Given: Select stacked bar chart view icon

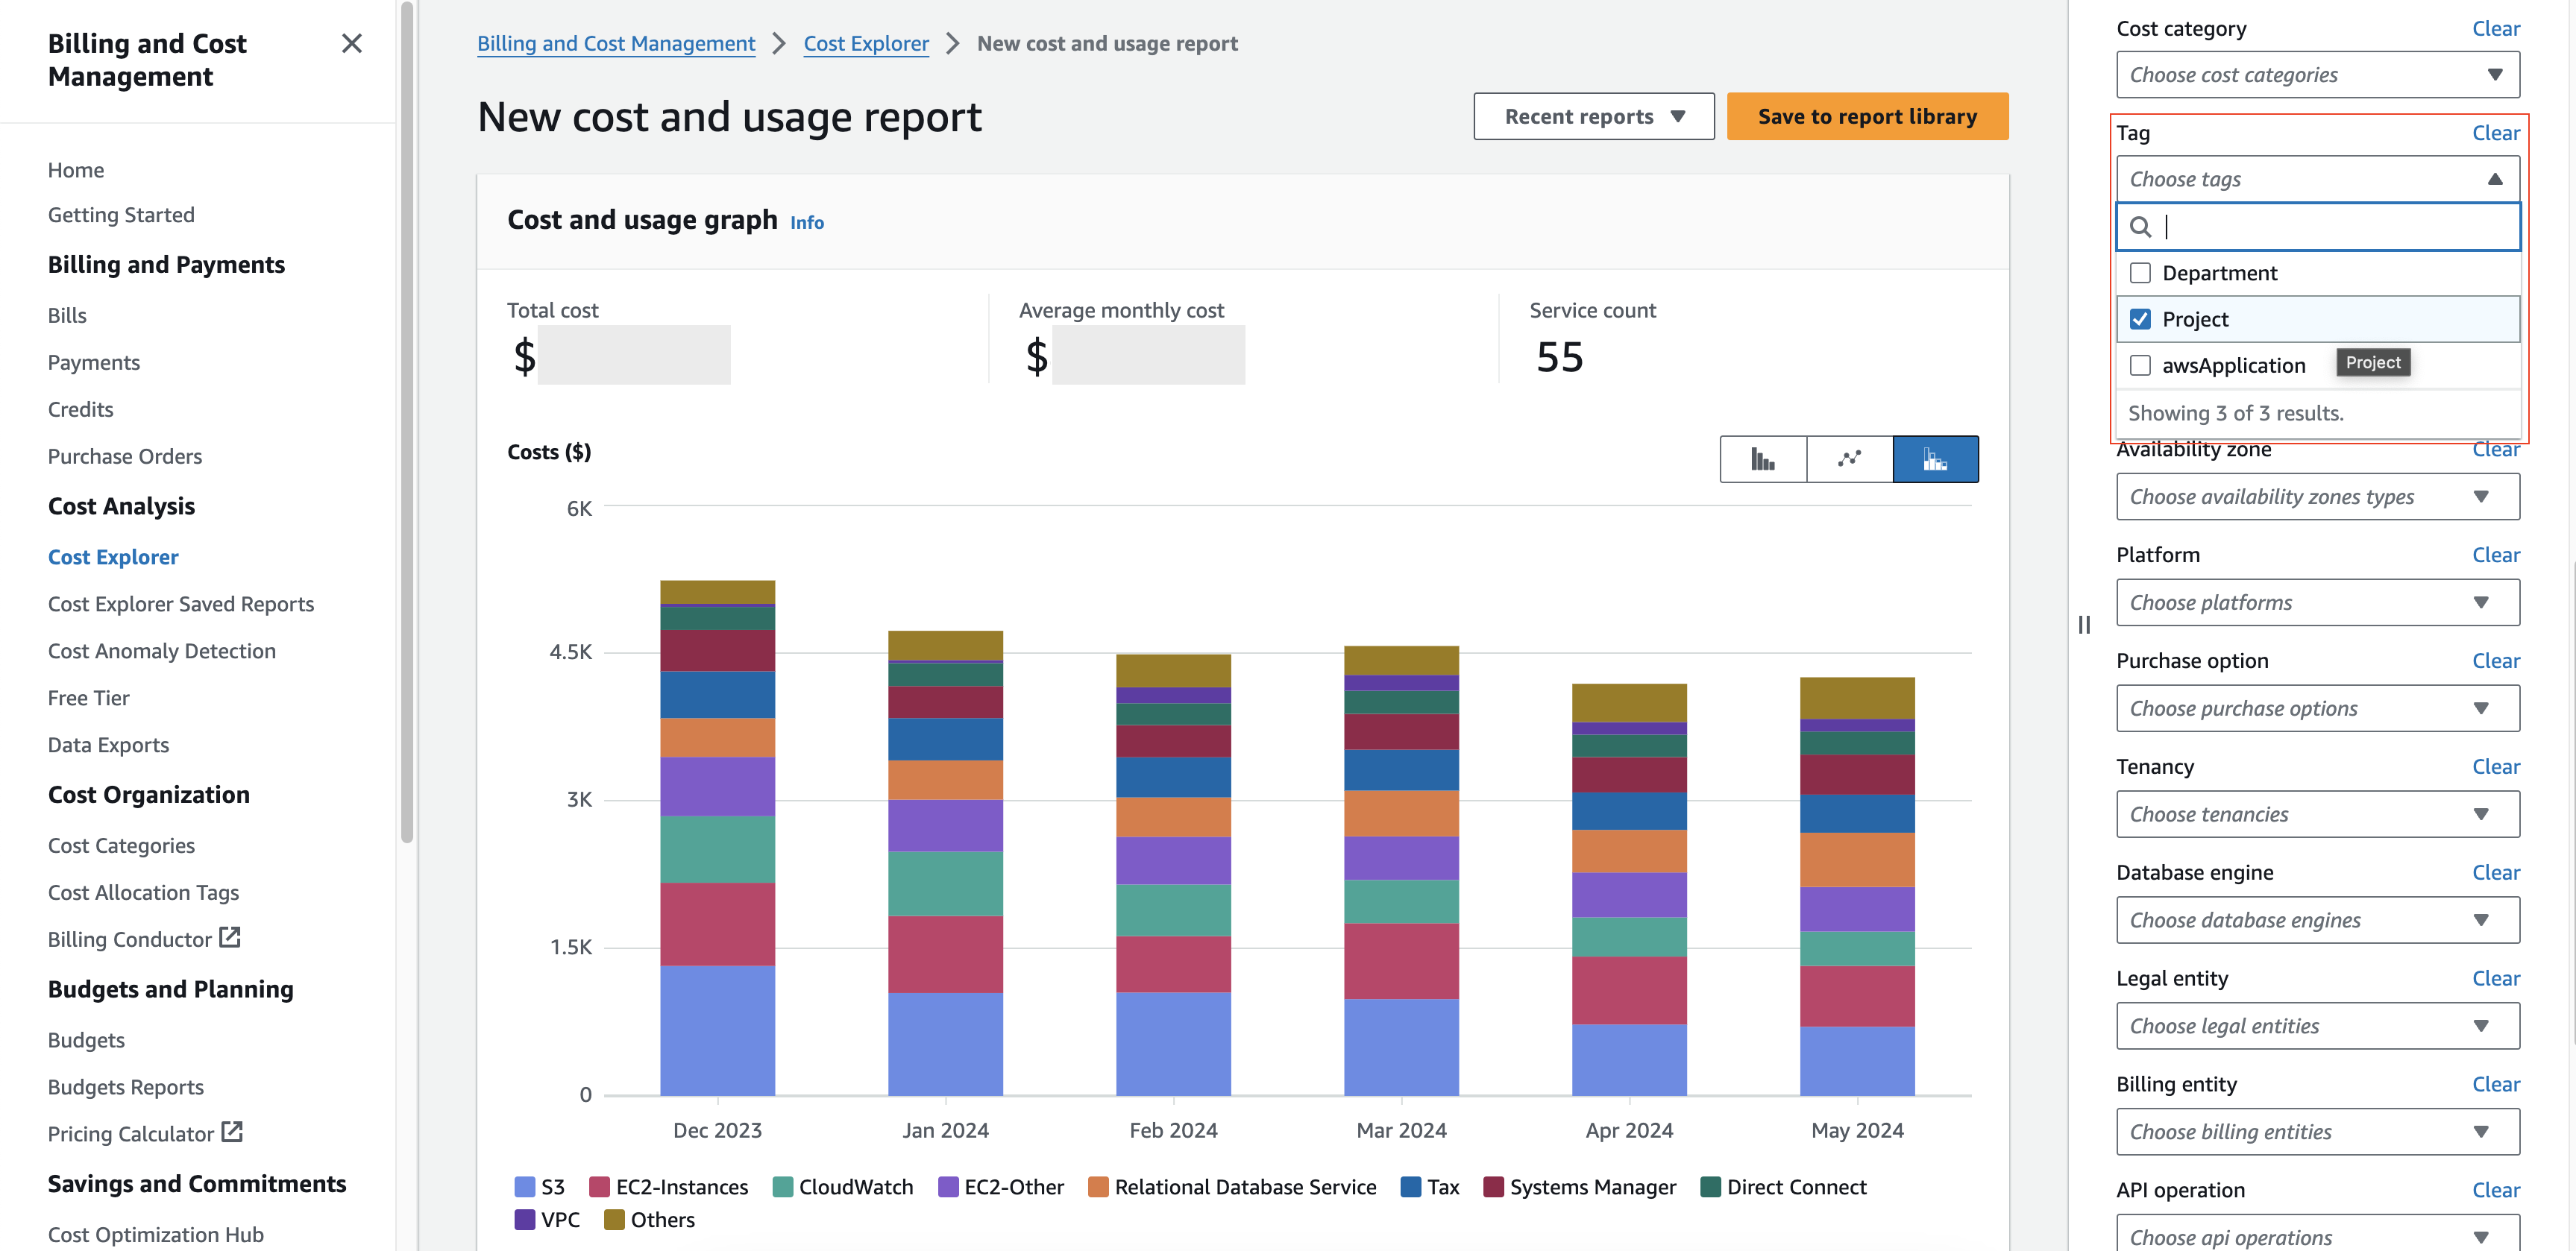Looking at the screenshot, I should [x=1935, y=459].
